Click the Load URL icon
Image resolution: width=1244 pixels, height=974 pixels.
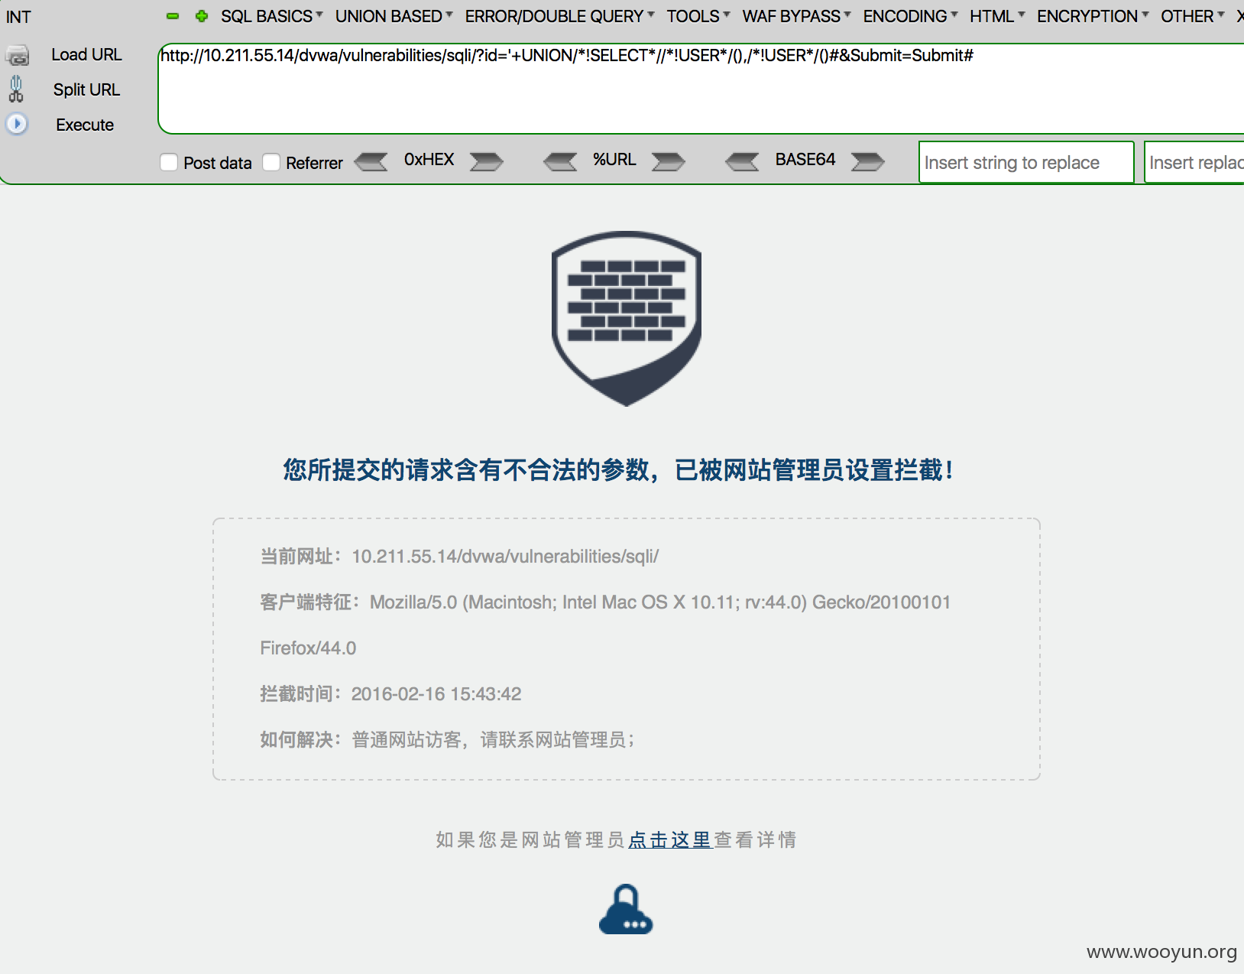pyautogui.click(x=17, y=55)
